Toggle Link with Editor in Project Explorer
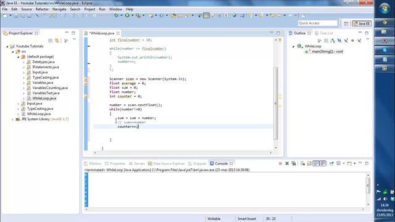Screen dimensions: 395x222 [57, 41]
